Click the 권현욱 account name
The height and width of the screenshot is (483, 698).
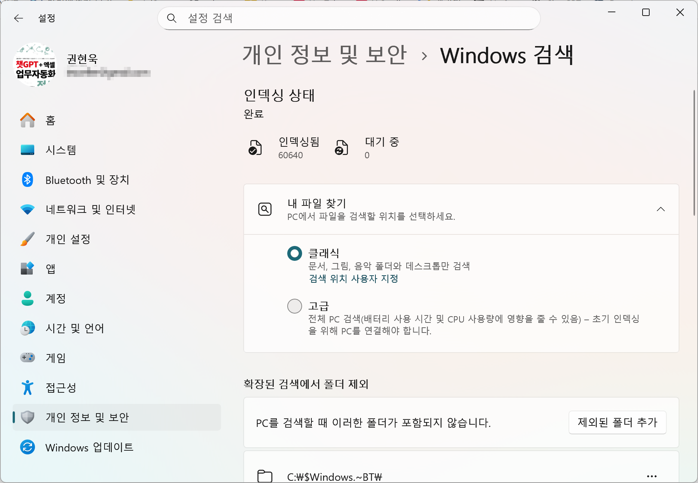point(82,59)
